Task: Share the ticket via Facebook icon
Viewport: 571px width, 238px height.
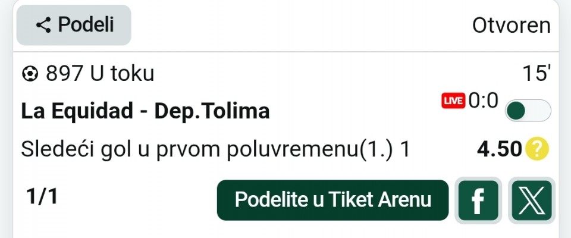Action: (477, 201)
